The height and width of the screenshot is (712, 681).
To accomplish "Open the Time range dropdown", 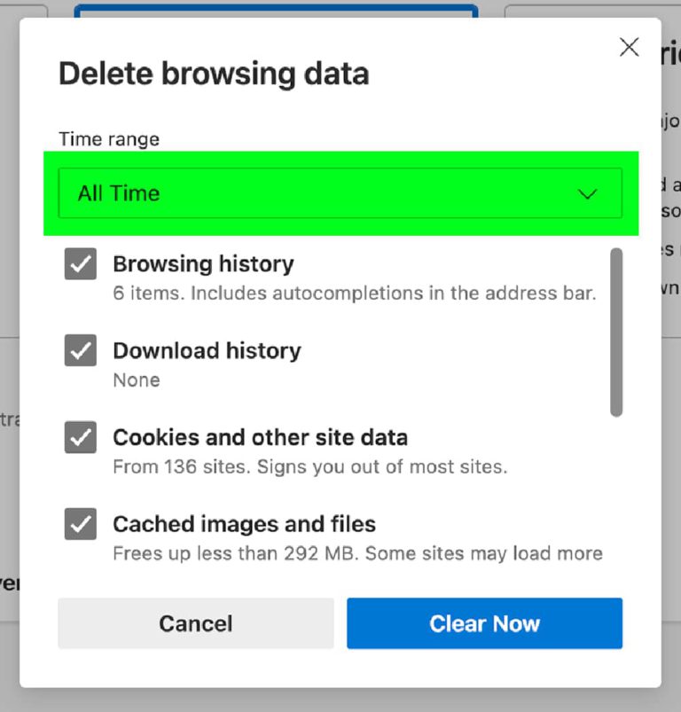I will pos(340,193).
